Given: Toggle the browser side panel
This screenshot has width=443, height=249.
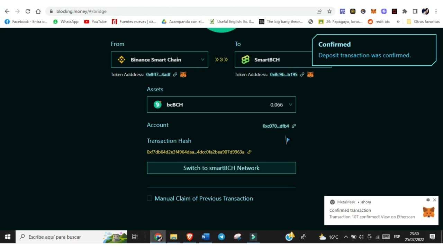Looking at the screenshot, I should 415,11.
